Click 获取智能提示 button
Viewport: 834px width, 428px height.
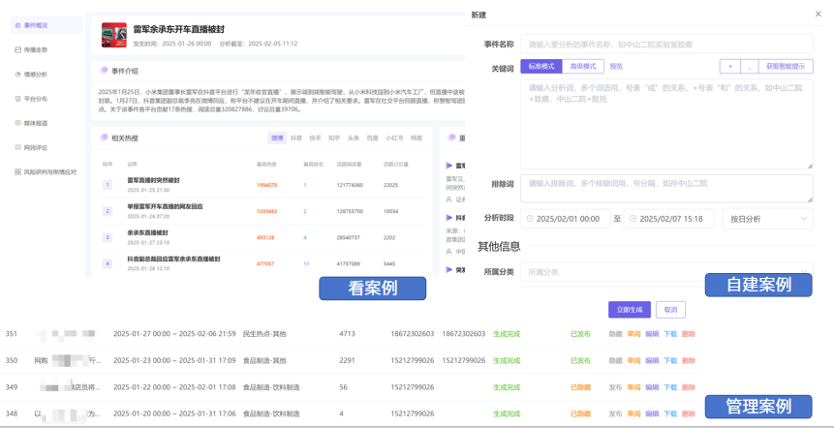click(x=787, y=67)
